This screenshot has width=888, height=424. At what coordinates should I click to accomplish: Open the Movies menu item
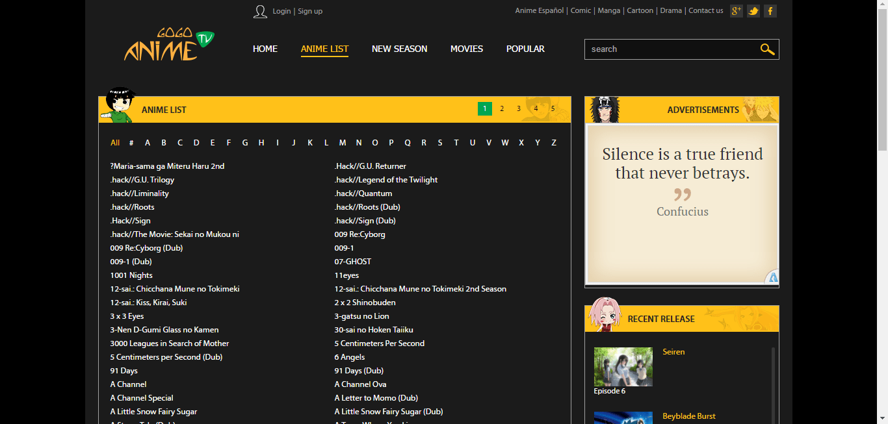click(467, 49)
